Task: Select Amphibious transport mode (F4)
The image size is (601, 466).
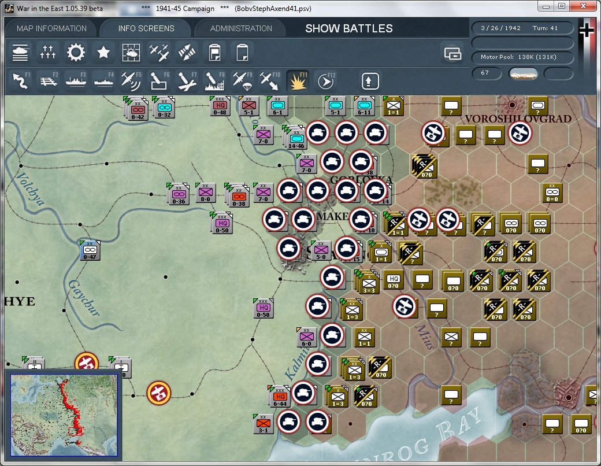Action: pos(103,81)
